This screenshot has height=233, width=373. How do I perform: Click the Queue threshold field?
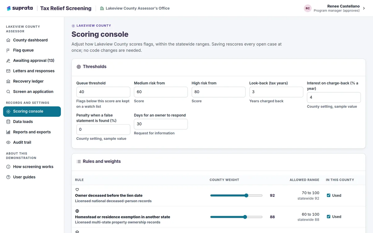point(103,92)
